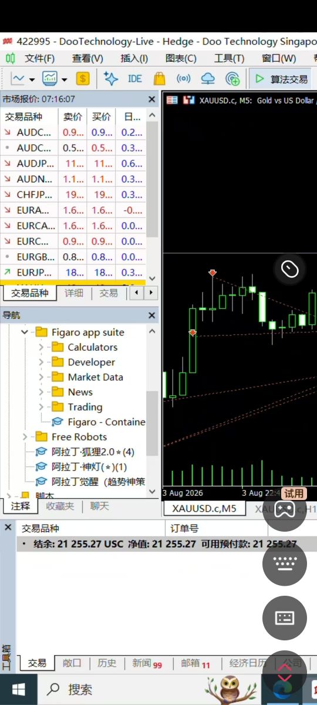This screenshot has height=705, width=317.
Task: Click the owl icon in taskbar
Action: [x=231, y=689]
